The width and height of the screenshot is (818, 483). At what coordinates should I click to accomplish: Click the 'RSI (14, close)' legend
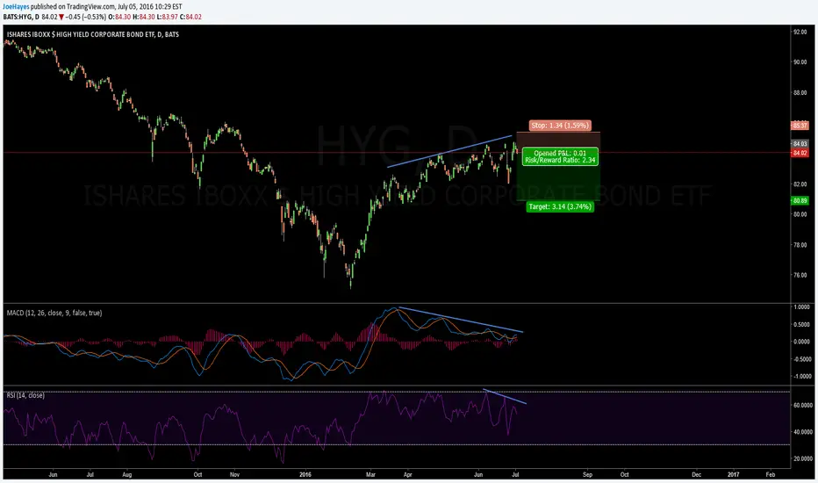25,395
